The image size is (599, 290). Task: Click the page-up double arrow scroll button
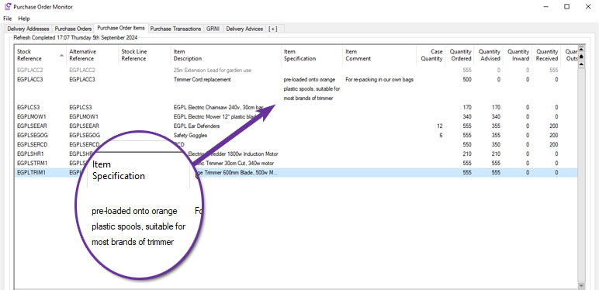click(581, 57)
